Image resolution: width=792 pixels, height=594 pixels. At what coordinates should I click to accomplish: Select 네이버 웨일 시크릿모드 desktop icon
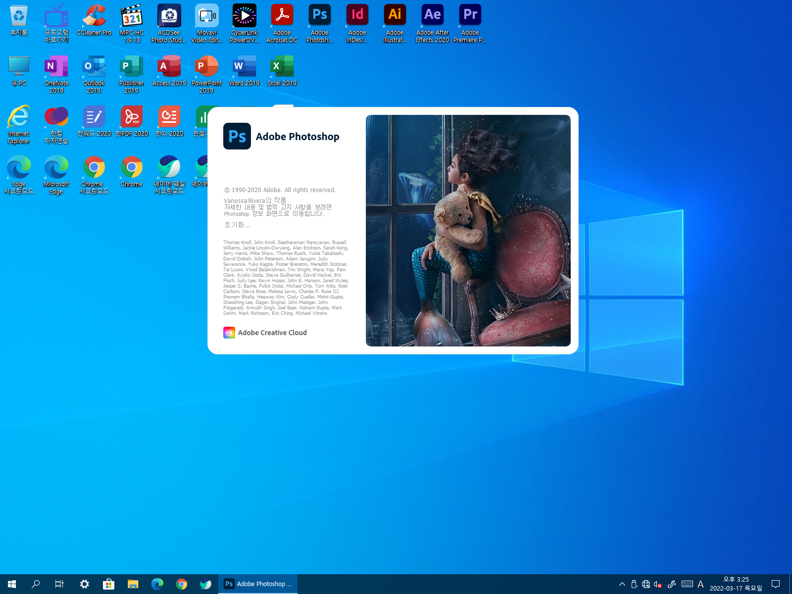point(169,175)
